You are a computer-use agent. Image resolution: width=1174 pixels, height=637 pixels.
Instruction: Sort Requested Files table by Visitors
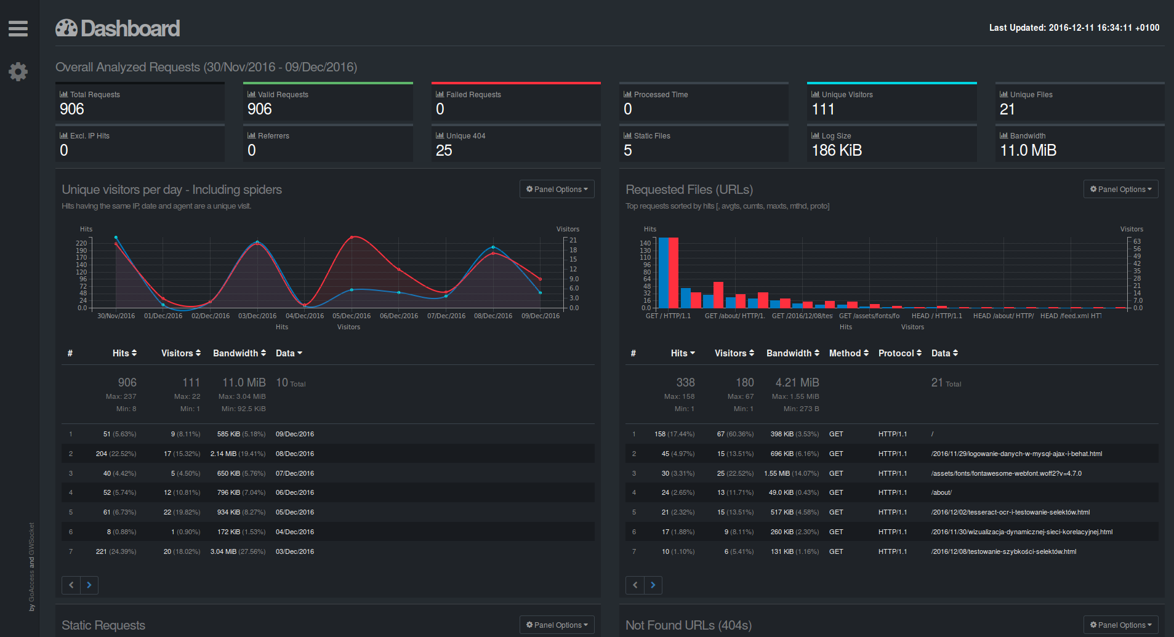734,353
